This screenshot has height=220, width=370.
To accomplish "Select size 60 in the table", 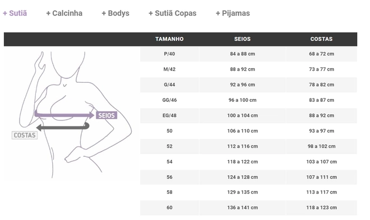I will point(169,208).
